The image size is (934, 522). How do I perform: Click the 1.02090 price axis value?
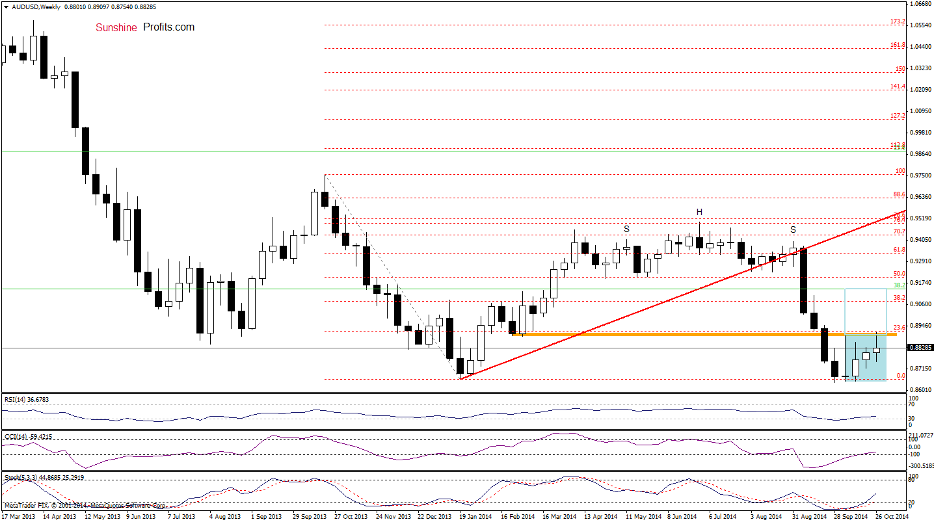click(921, 90)
